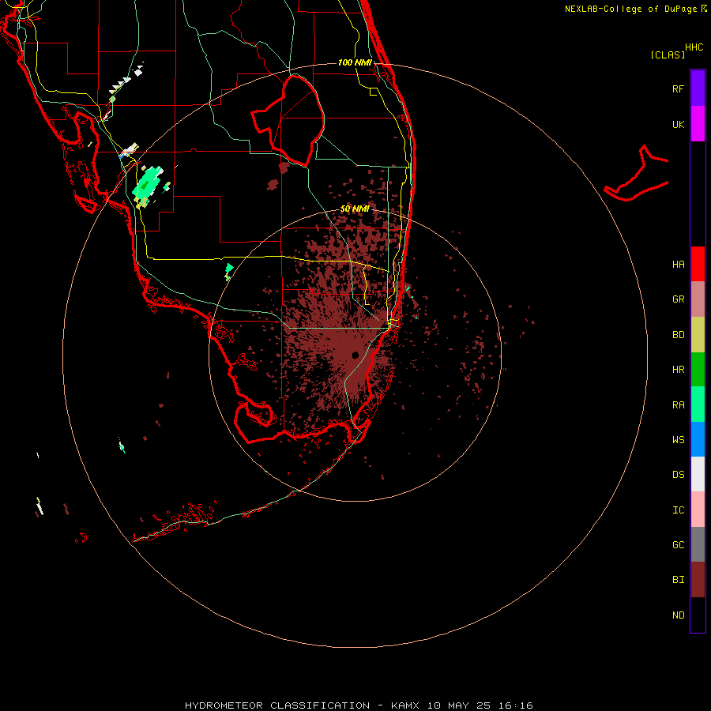Click the radar site black dot
Image resolution: width=711 pixels, height=711 pixels.
click(355, 355)
